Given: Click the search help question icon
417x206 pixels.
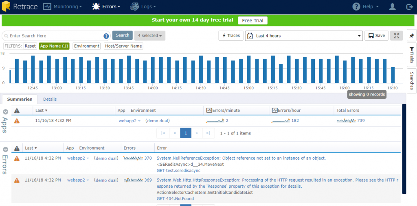Looking at the screenshot, I should click(x=106, y=36).
